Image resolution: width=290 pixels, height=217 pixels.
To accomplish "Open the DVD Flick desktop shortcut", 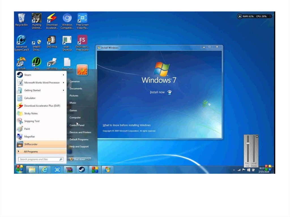I will pos(52,41).
